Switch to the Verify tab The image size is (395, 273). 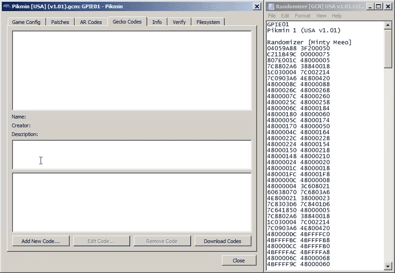(x=179, y=22)
